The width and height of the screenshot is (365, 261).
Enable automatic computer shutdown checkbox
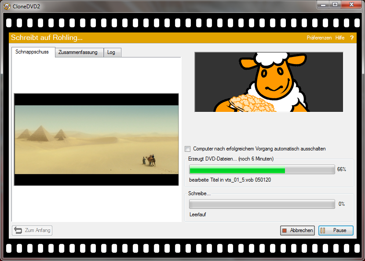[188, 149]
